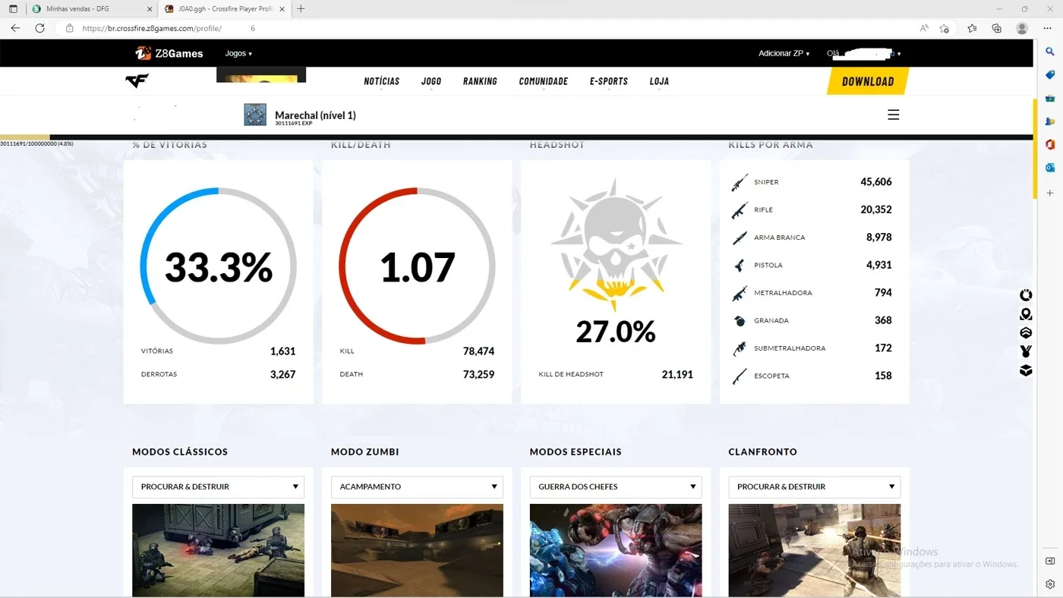Image resolution: width=1063 pixels, height=598 pixels.
Task: Open a new browser tab
Action: coord(301,9)
